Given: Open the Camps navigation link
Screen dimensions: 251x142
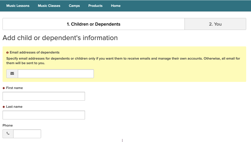Looking at the screenshot, I should [x=74, y=6].
